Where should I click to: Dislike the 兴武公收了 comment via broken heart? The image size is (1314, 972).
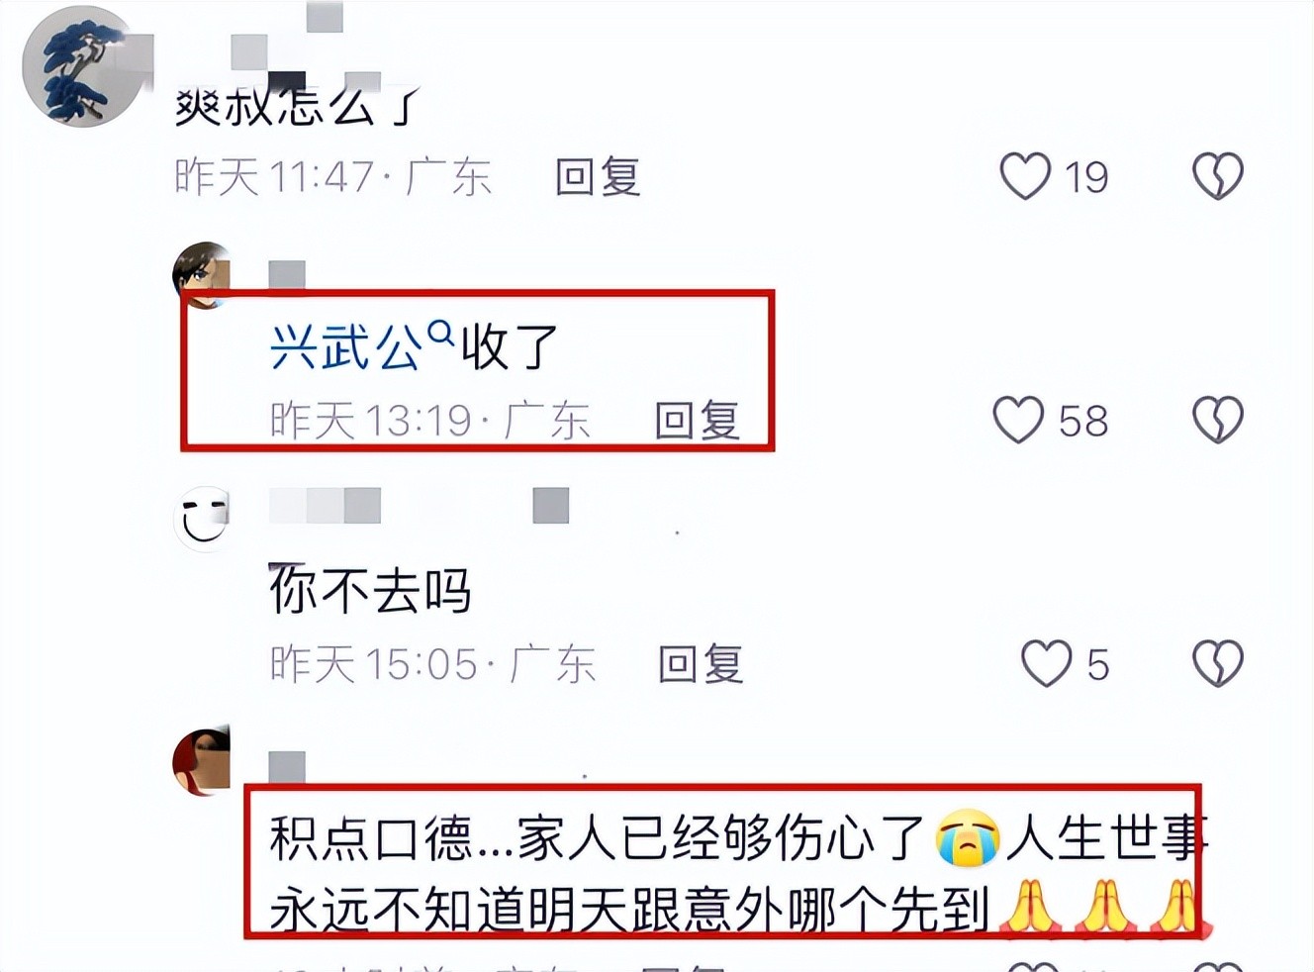pyautogui.click(x=1217, y=420)
